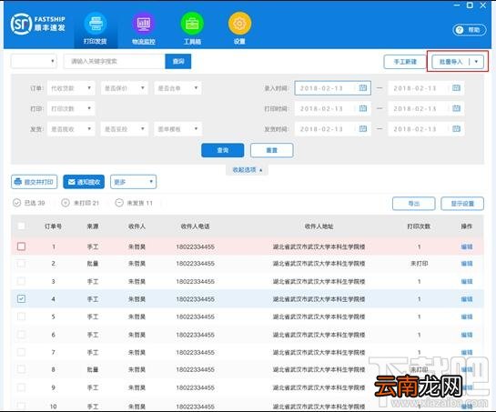This screenshot has width=496, height=412.
Task: Expand the 批量导入 dropdown arrow
Action: (x=476, y=62)
